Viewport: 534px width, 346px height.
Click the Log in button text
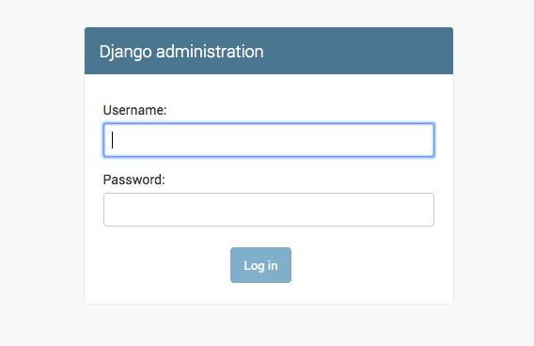[x=260, y=266]
